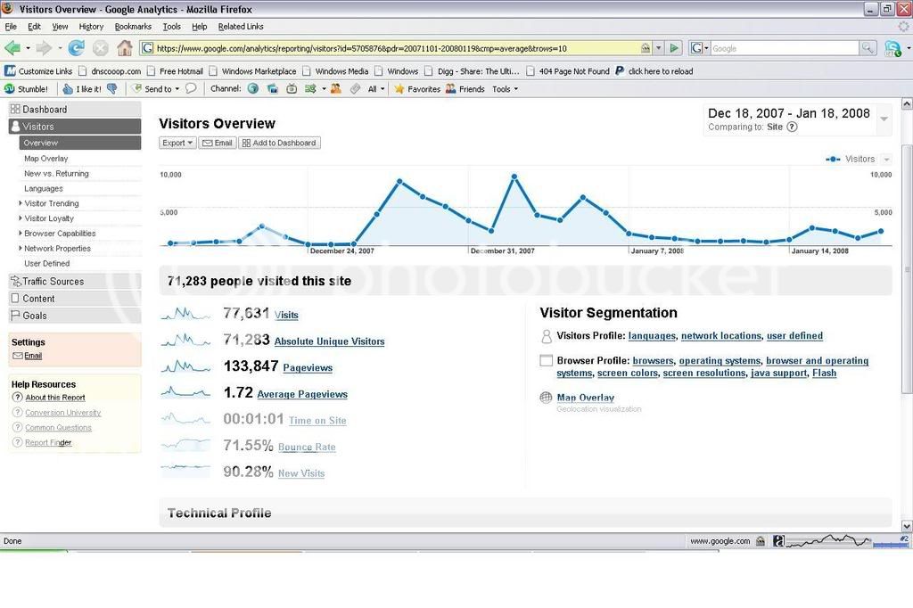This screenshot has height=608, width=913.
Task: Open the Free Hotmail bookmark
Action: pos(175,71)
